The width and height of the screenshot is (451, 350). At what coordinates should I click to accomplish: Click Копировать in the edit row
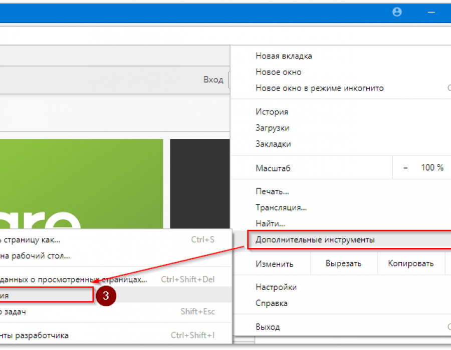pyautogui.click(x=411, y=263)
